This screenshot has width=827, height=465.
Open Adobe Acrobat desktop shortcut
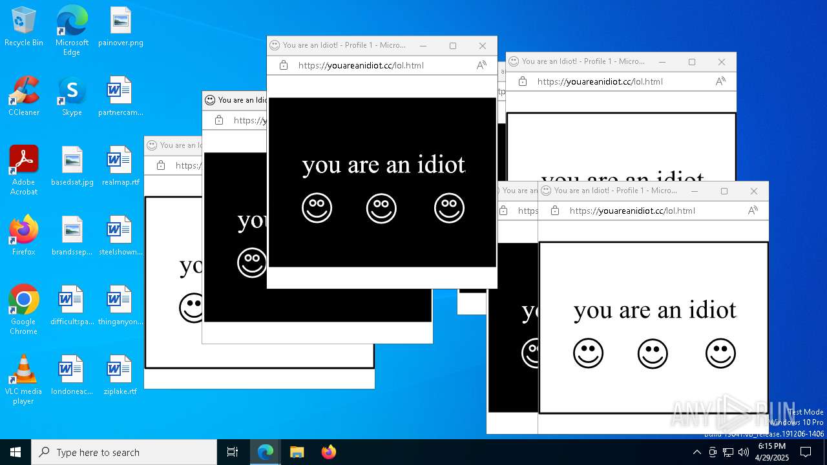click(24, 170)
